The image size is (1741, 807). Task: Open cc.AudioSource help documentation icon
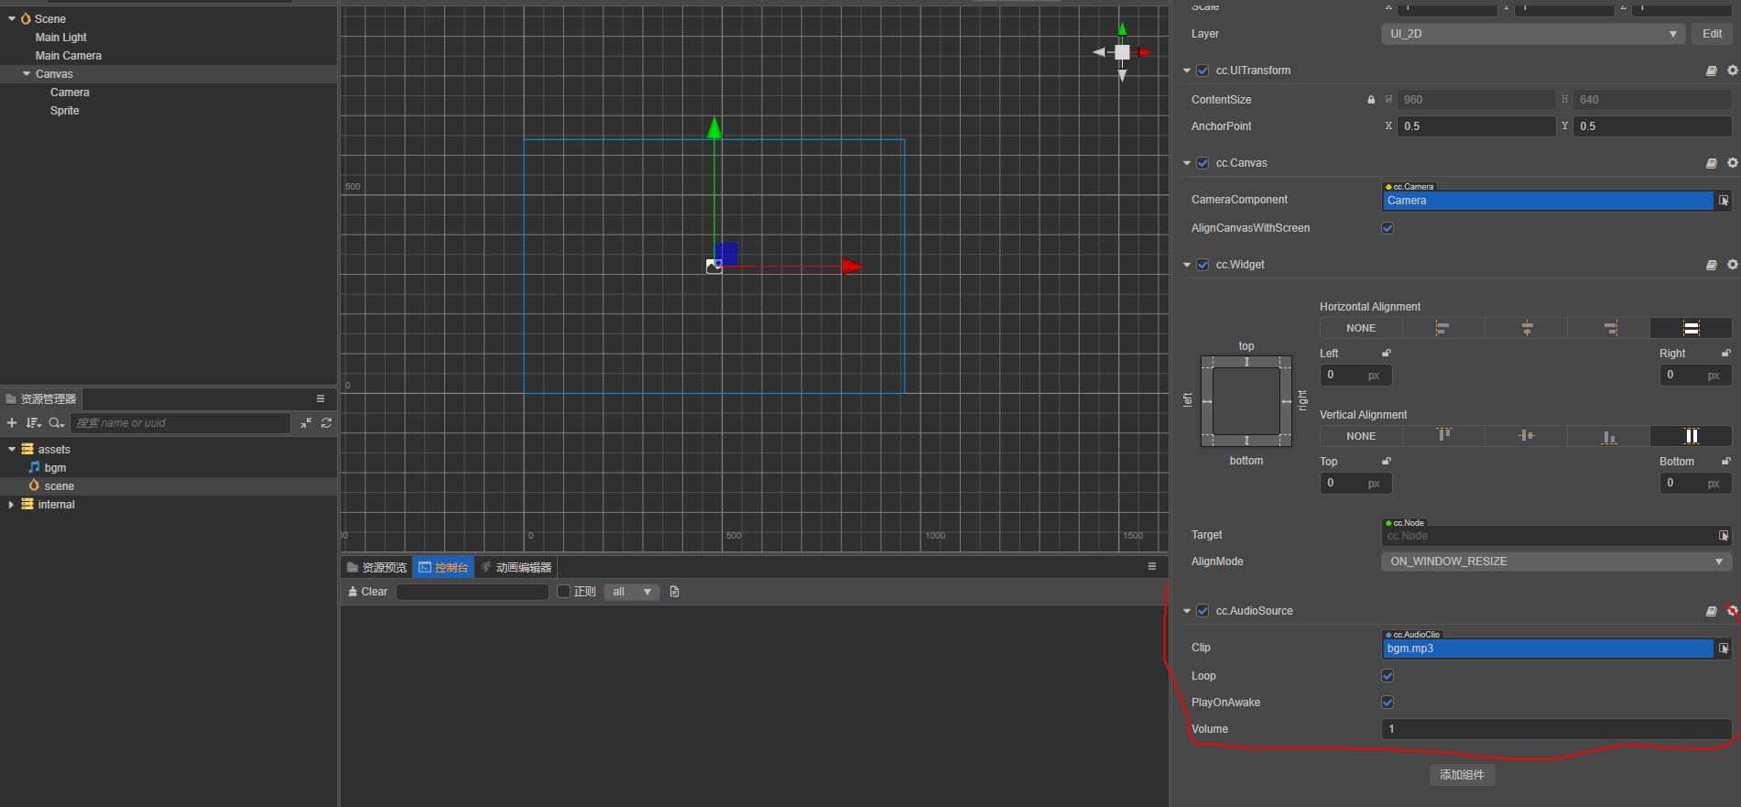(1712, 611)
